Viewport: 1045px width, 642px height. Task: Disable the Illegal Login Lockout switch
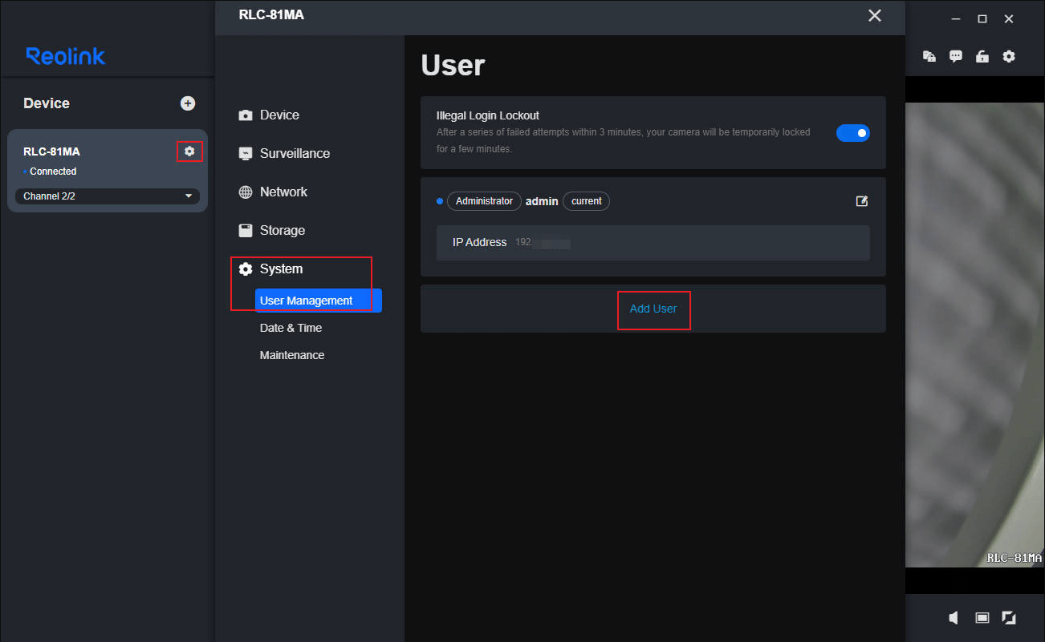(852, 133)
